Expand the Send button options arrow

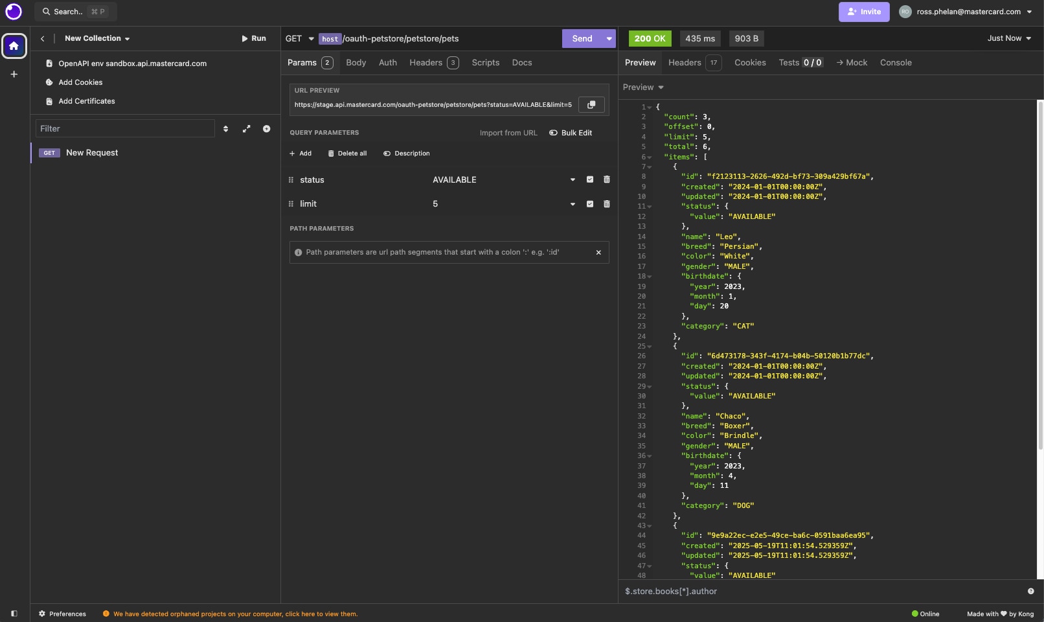[609, 39]
